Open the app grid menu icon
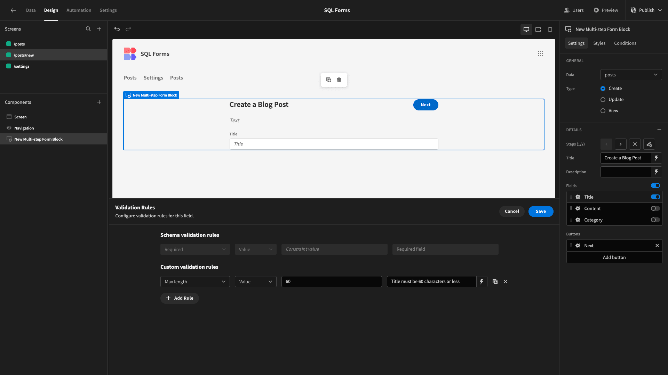The height and width of the screenshot is (375, 668). click(x=540, y=54)
